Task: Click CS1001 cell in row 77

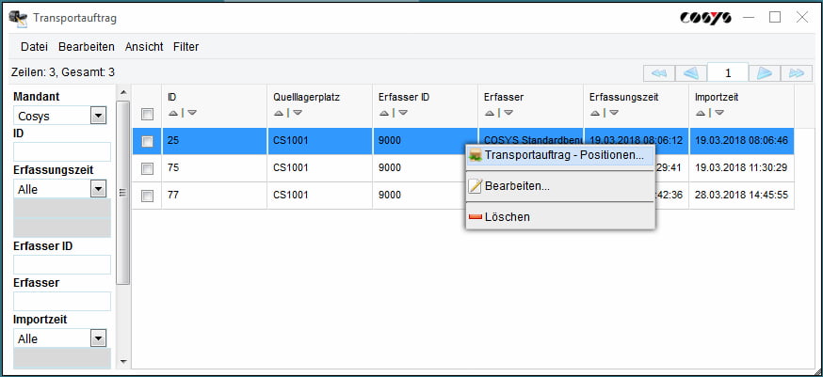Action: click(320, 196)
